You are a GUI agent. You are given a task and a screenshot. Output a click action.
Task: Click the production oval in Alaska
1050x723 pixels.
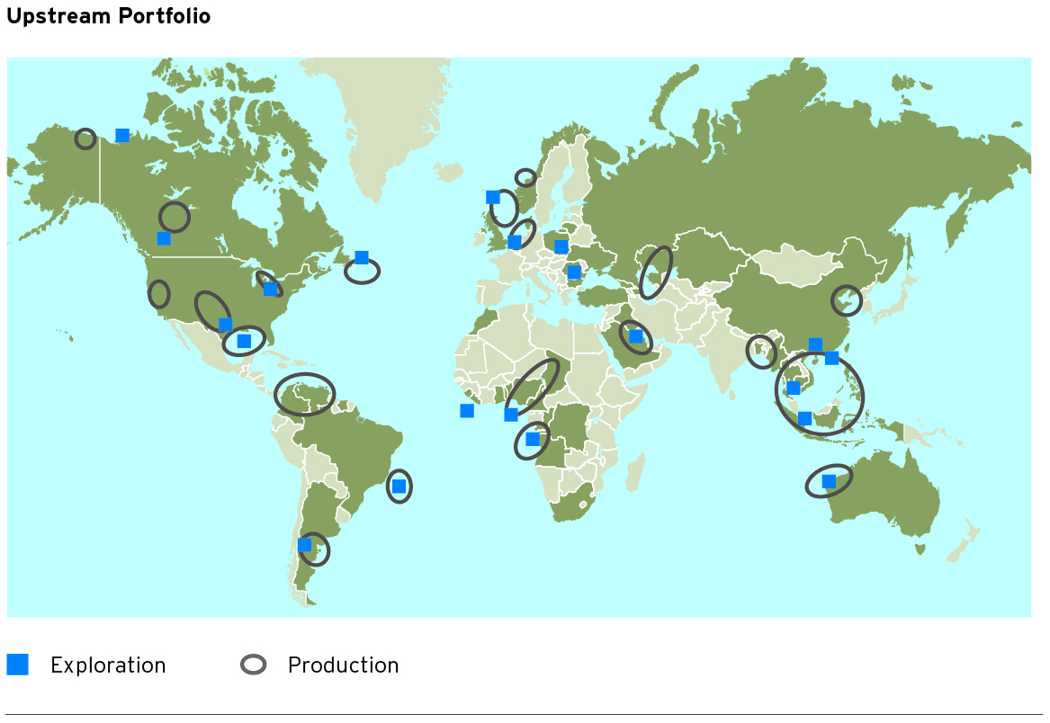(85, 138)
